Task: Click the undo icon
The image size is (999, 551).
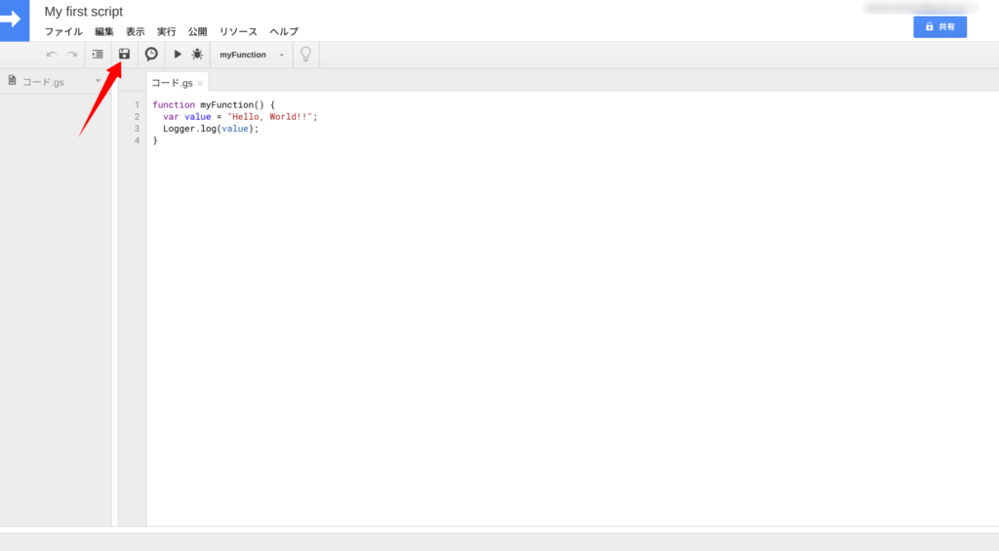Action: 52,55
